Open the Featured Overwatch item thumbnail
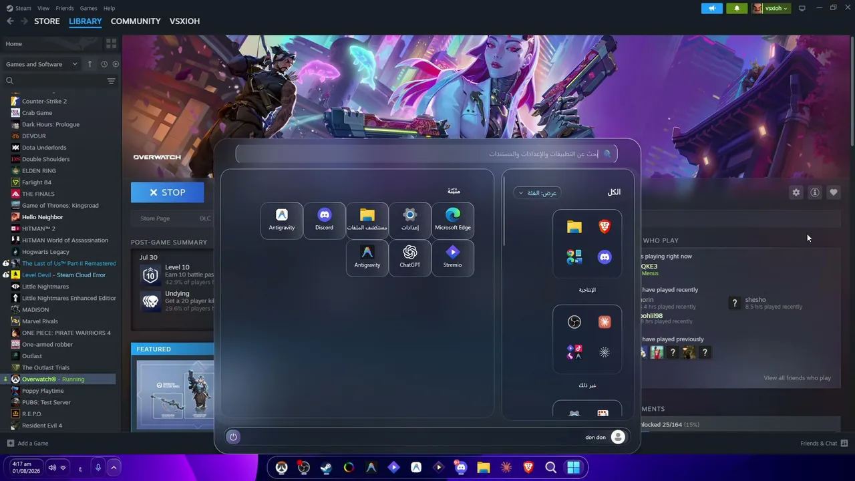 click(x=175, y=394)
